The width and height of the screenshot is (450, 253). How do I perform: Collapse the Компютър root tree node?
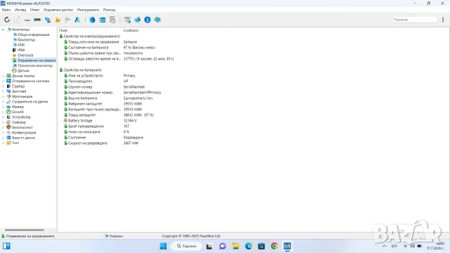3,30
